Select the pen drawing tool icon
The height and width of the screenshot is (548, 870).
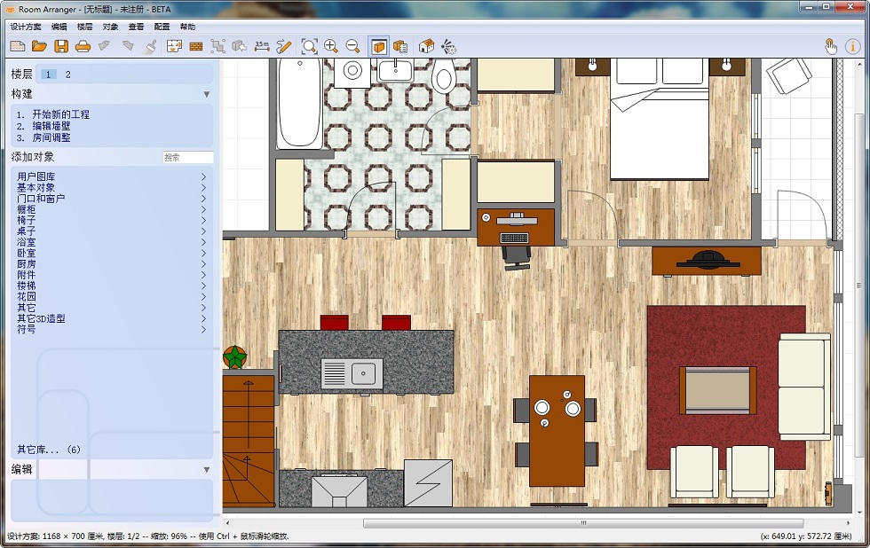(284, 46)
